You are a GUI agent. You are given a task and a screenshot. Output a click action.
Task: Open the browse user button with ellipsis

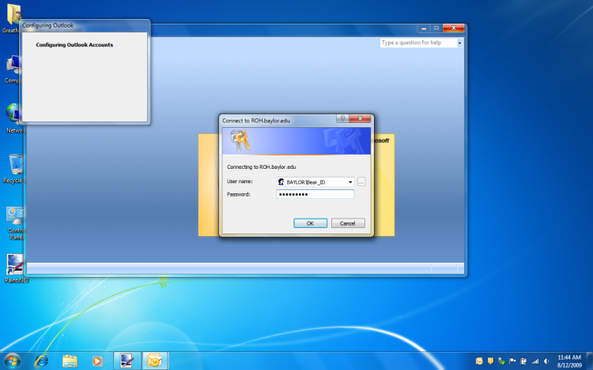[x=361, y=182]
